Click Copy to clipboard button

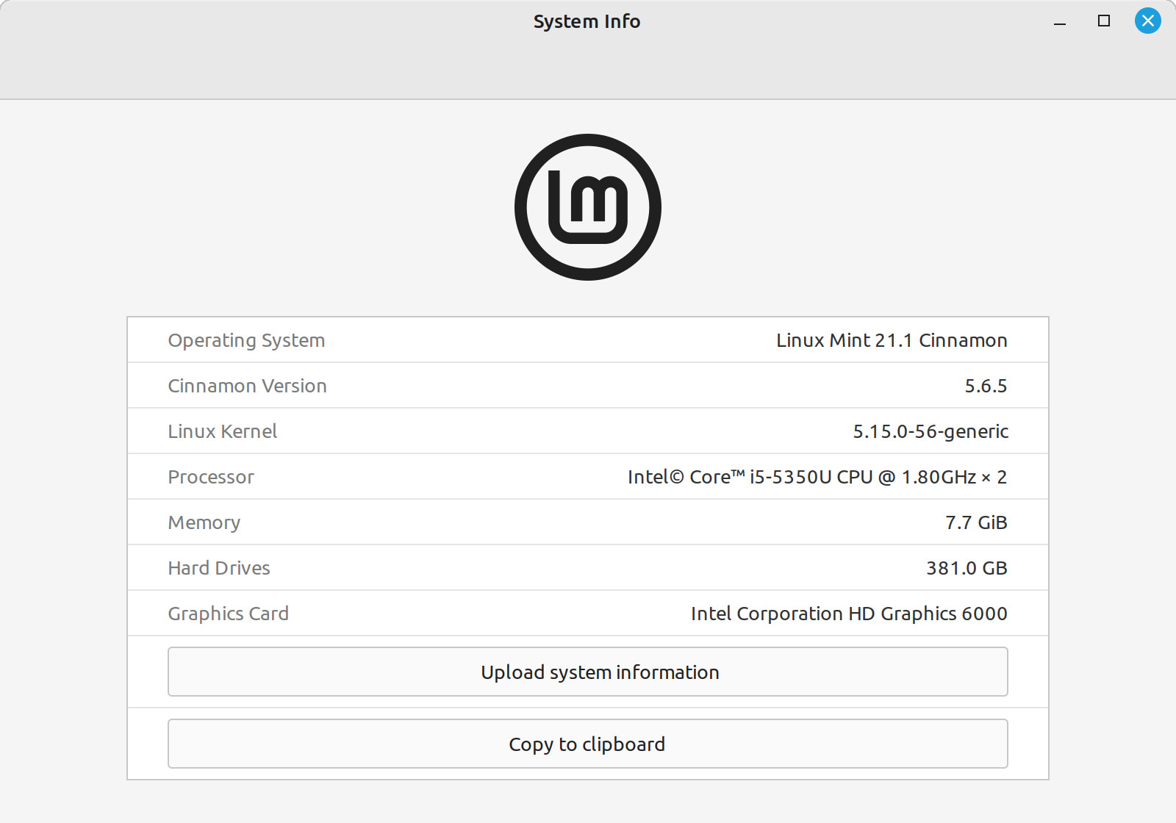(588, 744)
